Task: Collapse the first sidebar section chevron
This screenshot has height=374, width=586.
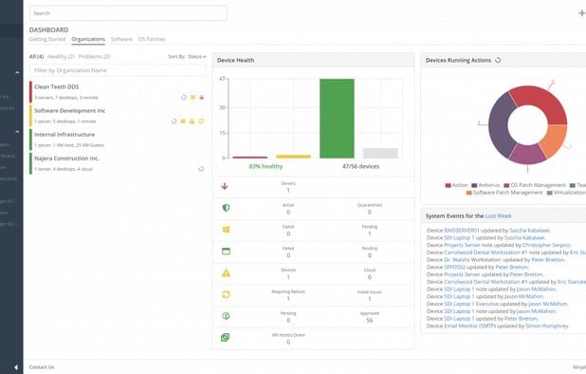Action: click(18, 72)
